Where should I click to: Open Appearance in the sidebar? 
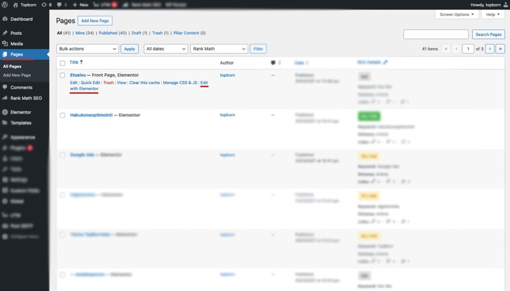tap(22, 137)
